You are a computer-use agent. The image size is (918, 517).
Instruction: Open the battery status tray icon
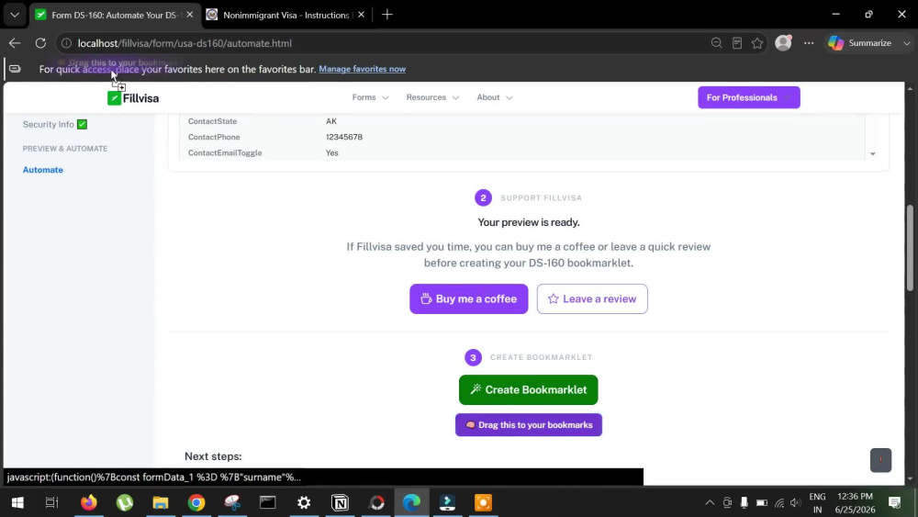[x=761, y=502]
